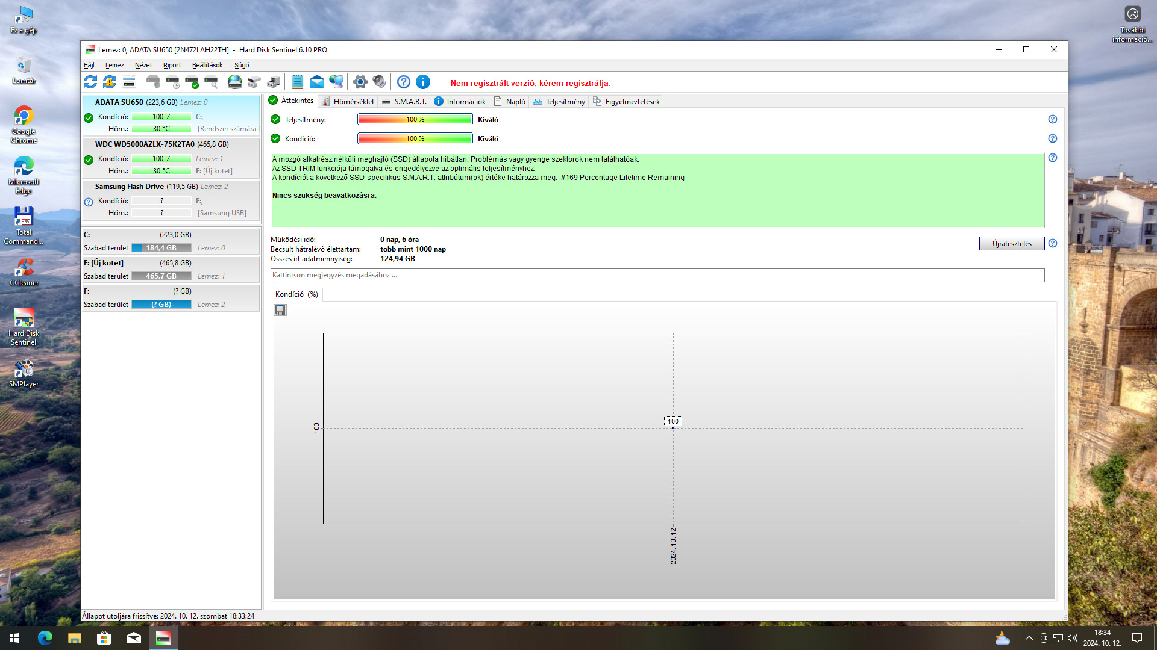The width and height of the screenshot is (1157, 650).
Task: Click the red registration link
Action: tap(530, 83)
